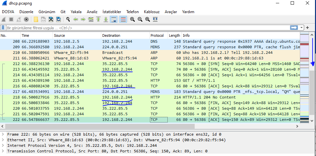
Task: Click the intelligent scrollbar color minimap
Action: click(304, 78)
